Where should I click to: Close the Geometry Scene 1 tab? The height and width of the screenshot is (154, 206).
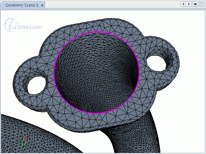coord(42,5)
